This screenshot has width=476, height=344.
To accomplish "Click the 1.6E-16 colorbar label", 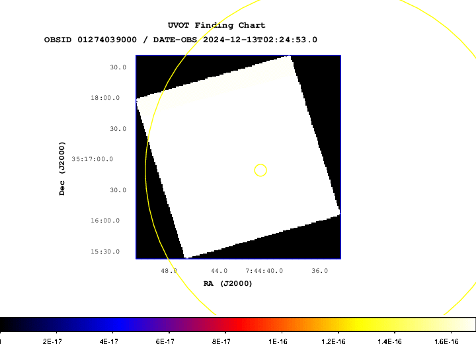I will [x=446, y=341].
